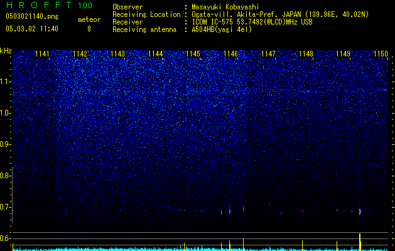
Task: Click the "Receiving antenna" label
Action: pos(144,29)
